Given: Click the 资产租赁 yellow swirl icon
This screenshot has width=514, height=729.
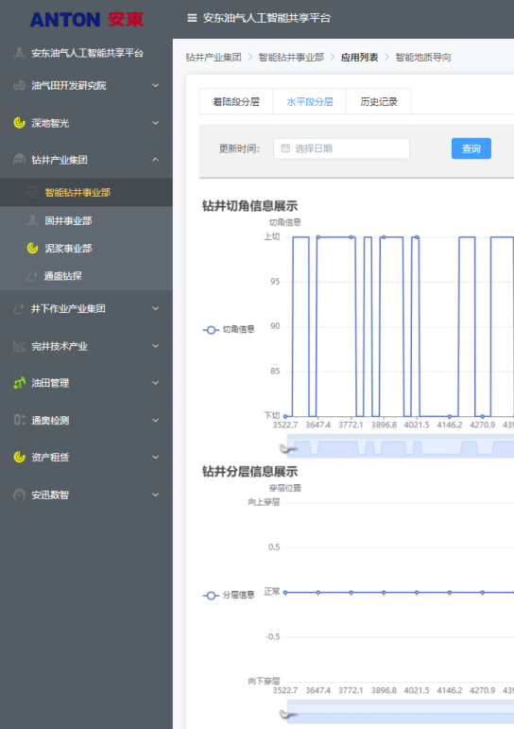Looking at the screenshot, I should click(19, 458).
